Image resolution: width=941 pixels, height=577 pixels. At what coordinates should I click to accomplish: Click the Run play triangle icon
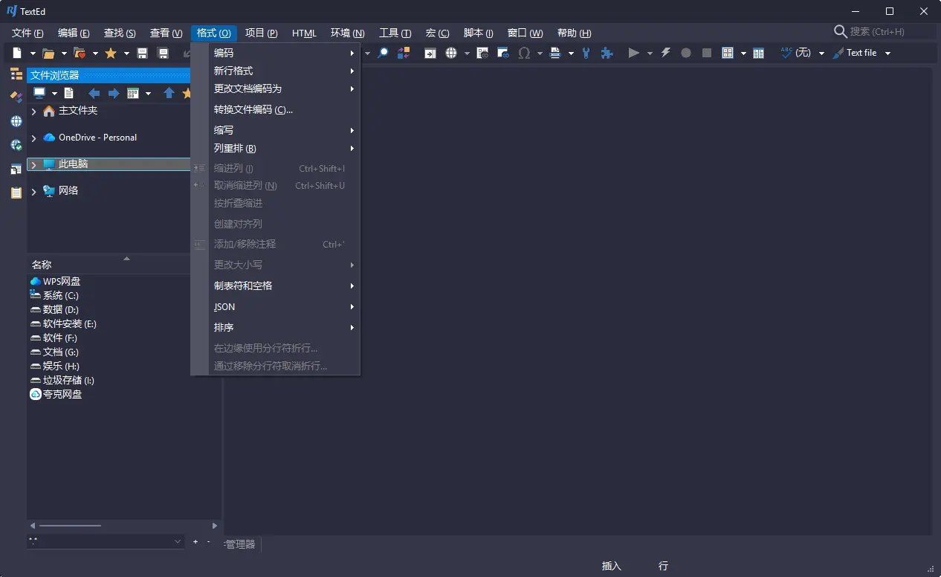tap(633, 53)
